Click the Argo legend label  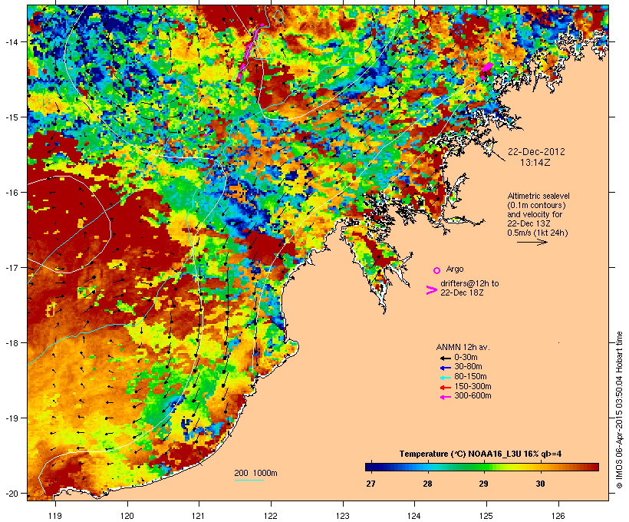click(455, 269)
